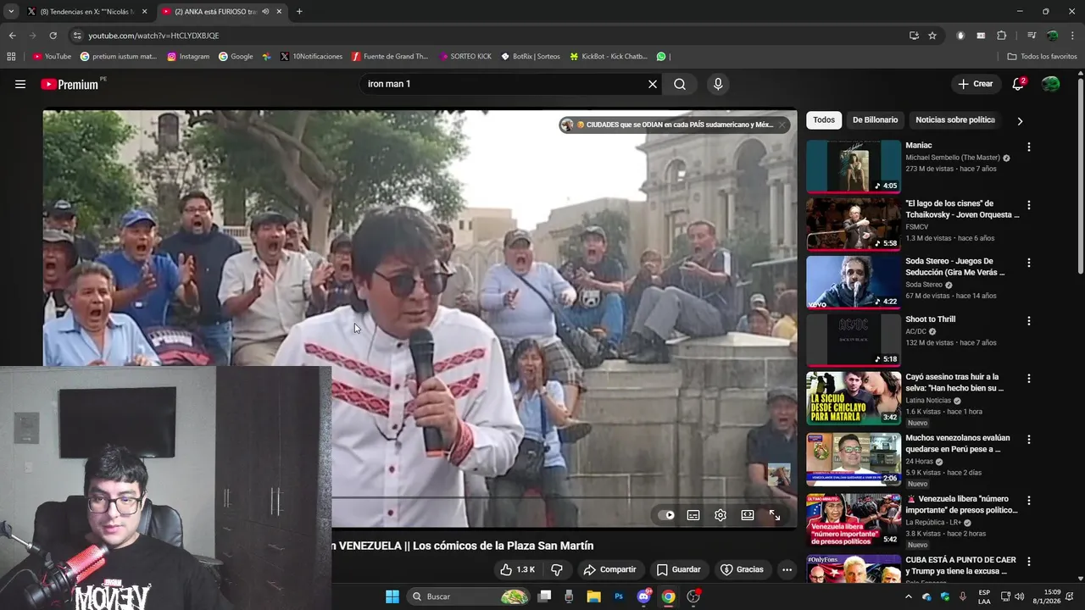Reload the page in Chrome
The width and height of the screenshot is (1085, 610).
coord(53,36)
